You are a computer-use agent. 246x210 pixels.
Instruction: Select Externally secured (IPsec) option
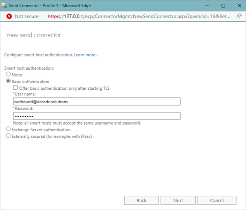click(8, 136)
